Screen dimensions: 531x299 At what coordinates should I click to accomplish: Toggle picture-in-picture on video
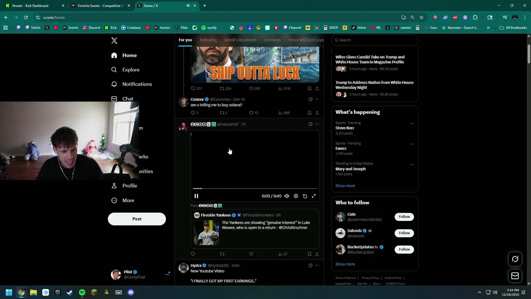coord(305,196)
